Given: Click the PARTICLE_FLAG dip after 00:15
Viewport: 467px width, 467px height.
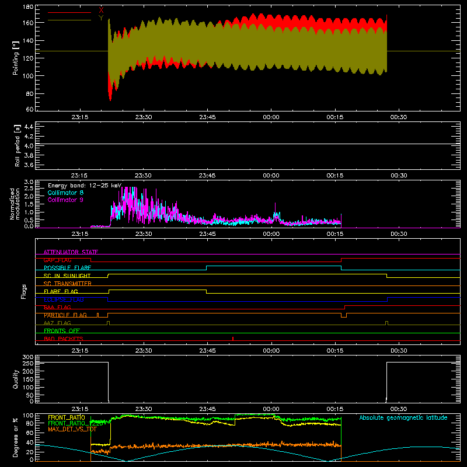Looking at the screenshot, I should (344, 315).
